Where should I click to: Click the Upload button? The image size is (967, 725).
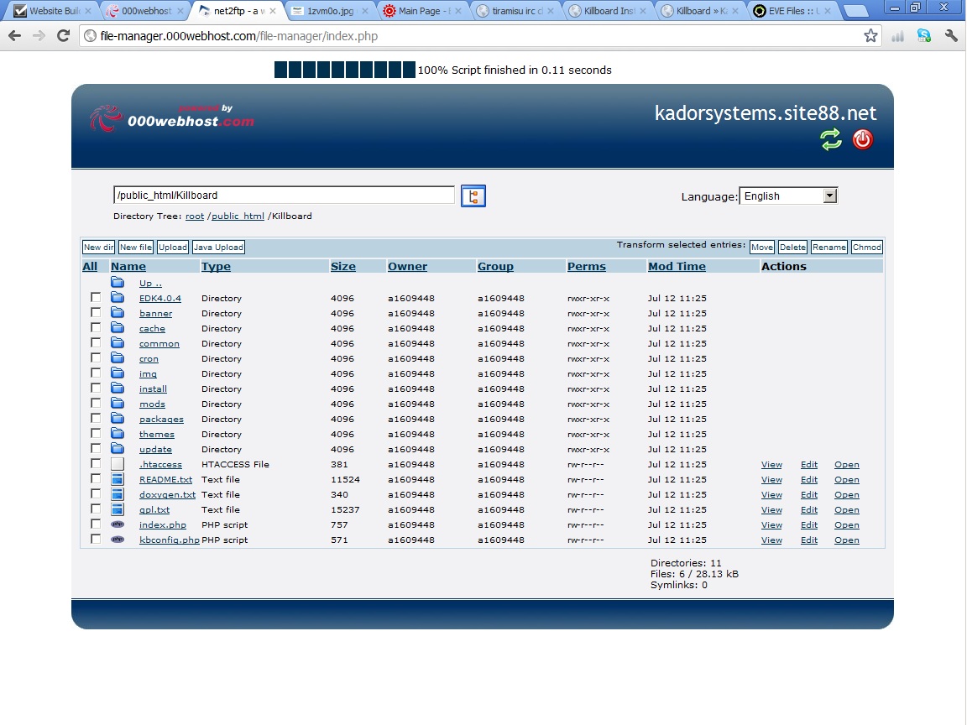pyautogui.click(x=173, y=248)
